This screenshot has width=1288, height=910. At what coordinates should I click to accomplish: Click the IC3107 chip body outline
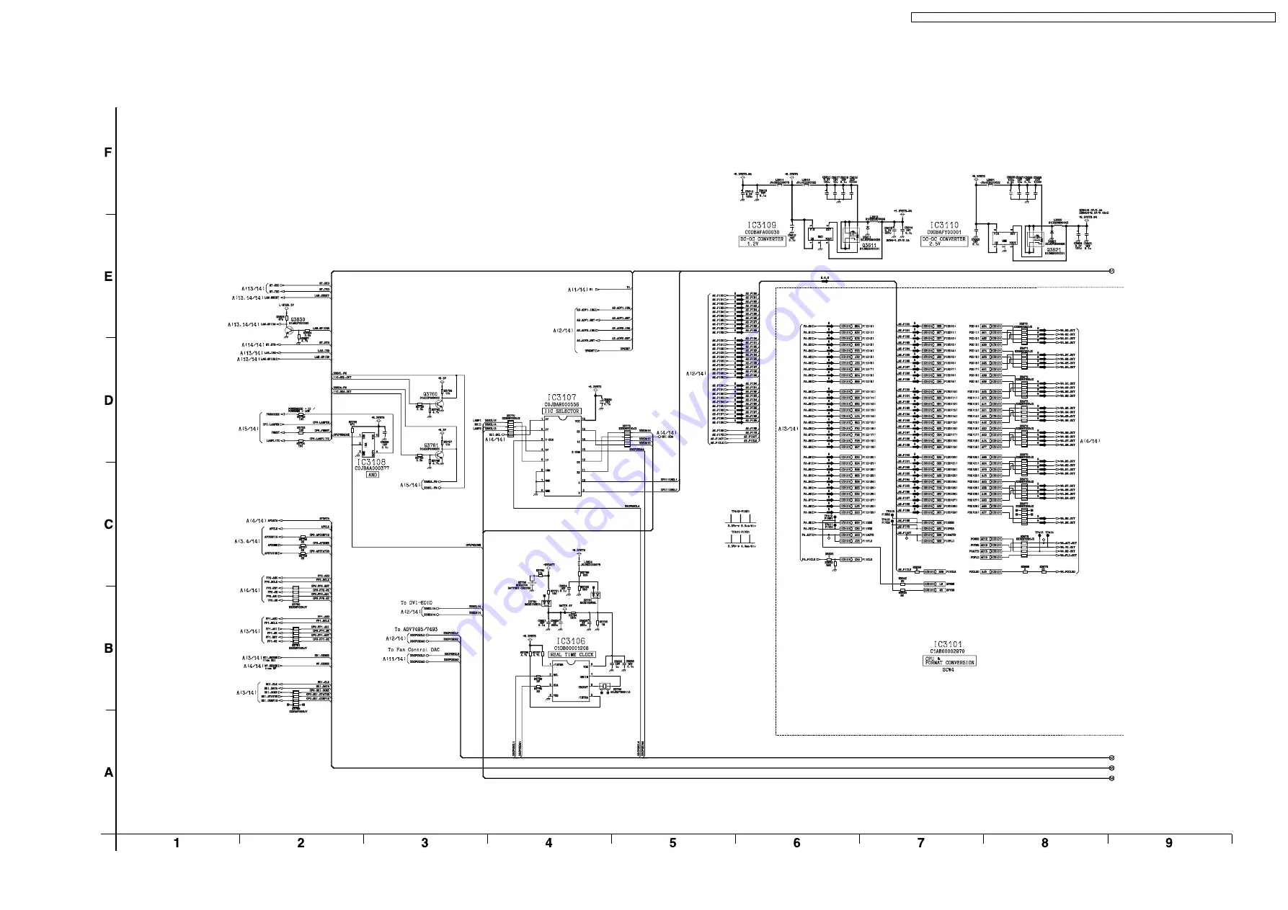coord(563,455)
